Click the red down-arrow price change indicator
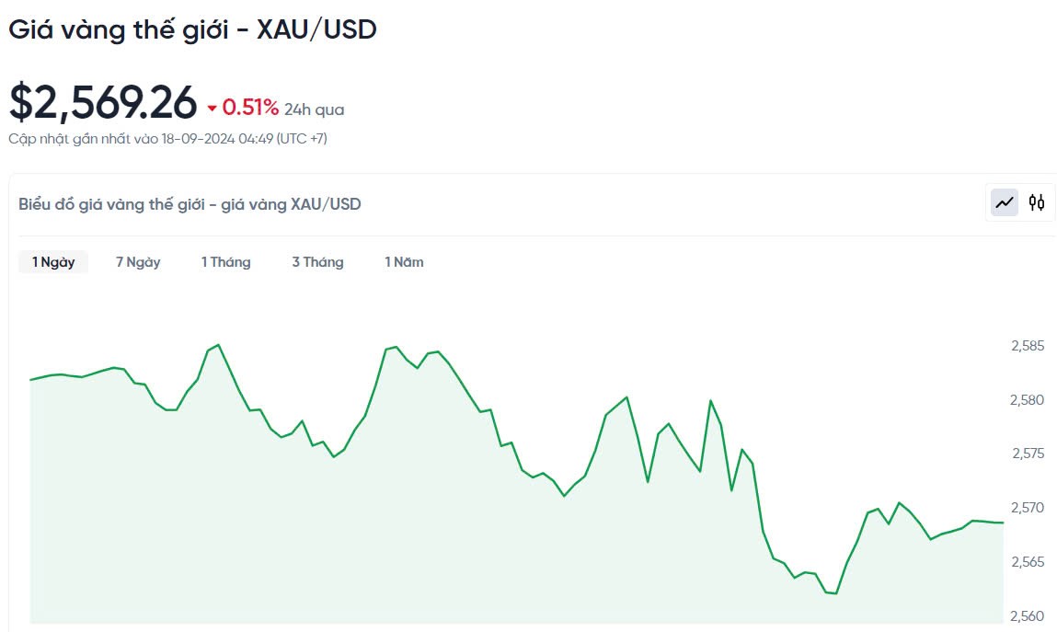1057x632 pixels. [x=212, y=109]
